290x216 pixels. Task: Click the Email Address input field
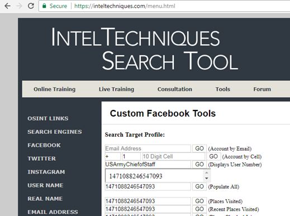pos(148,148)
